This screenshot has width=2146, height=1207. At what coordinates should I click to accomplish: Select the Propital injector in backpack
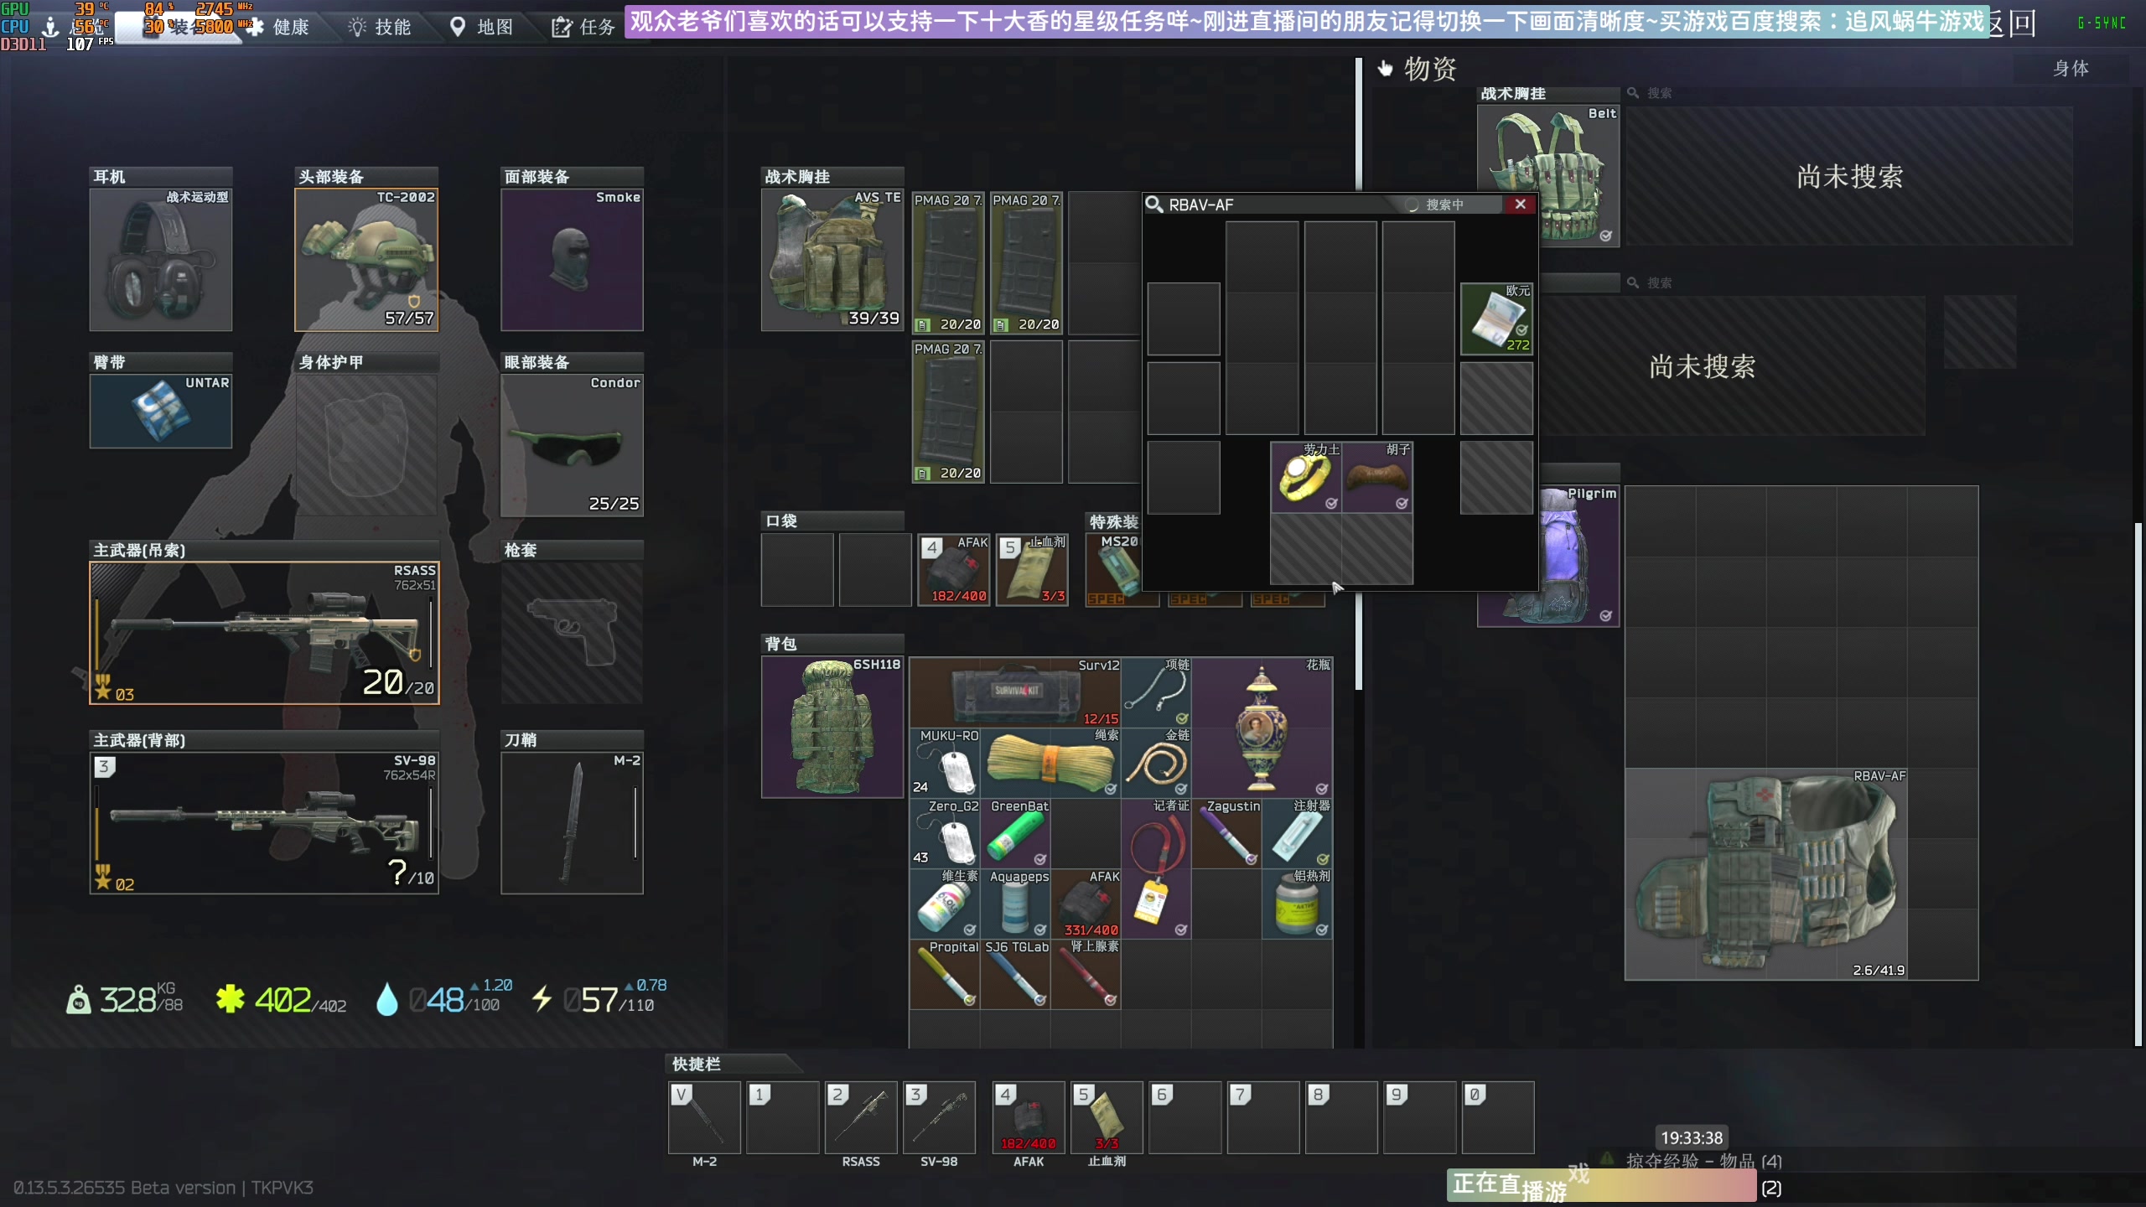945,974
